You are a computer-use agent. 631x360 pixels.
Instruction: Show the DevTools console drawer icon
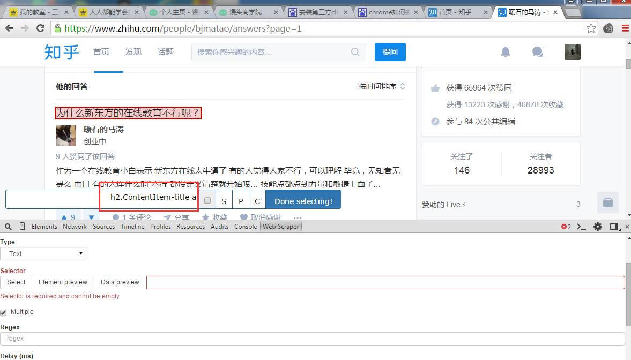(x=581, y=227)
